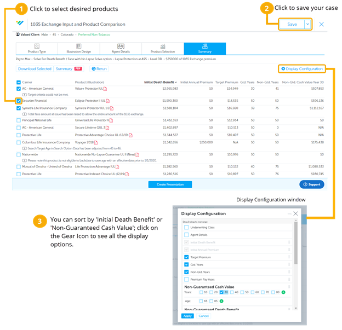Click the Valued Client person icon
The height and width of the screenshot is (330, 342).
pyautogui.click(x=18, y=34)
